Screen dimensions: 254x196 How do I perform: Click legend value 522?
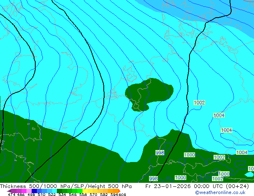pyautogui.click(x=52, y=194)
